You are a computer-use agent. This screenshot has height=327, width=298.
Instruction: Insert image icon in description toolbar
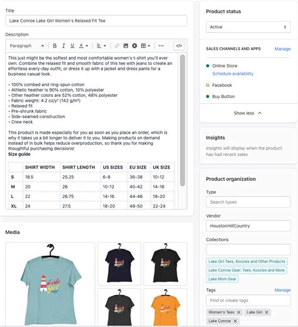tap(126, 46)
